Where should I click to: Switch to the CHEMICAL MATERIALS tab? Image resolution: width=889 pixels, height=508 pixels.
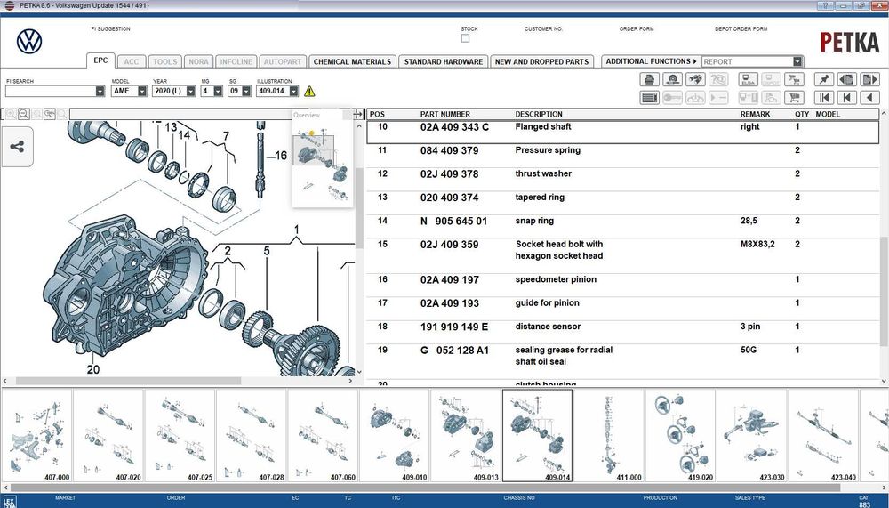pos(352,61)
